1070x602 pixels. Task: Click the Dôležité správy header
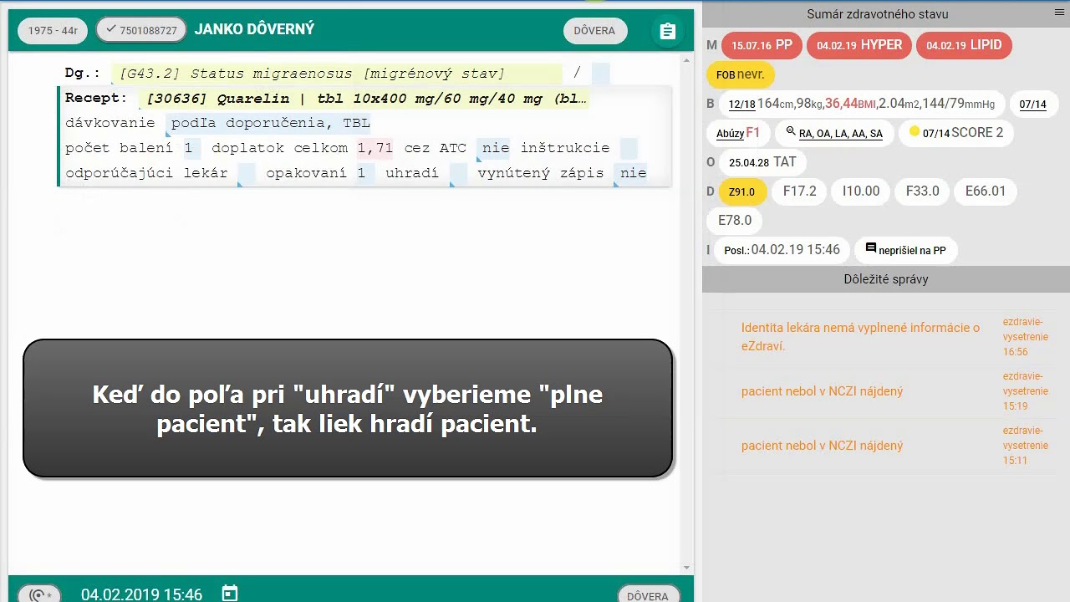(x=886, y=279)
